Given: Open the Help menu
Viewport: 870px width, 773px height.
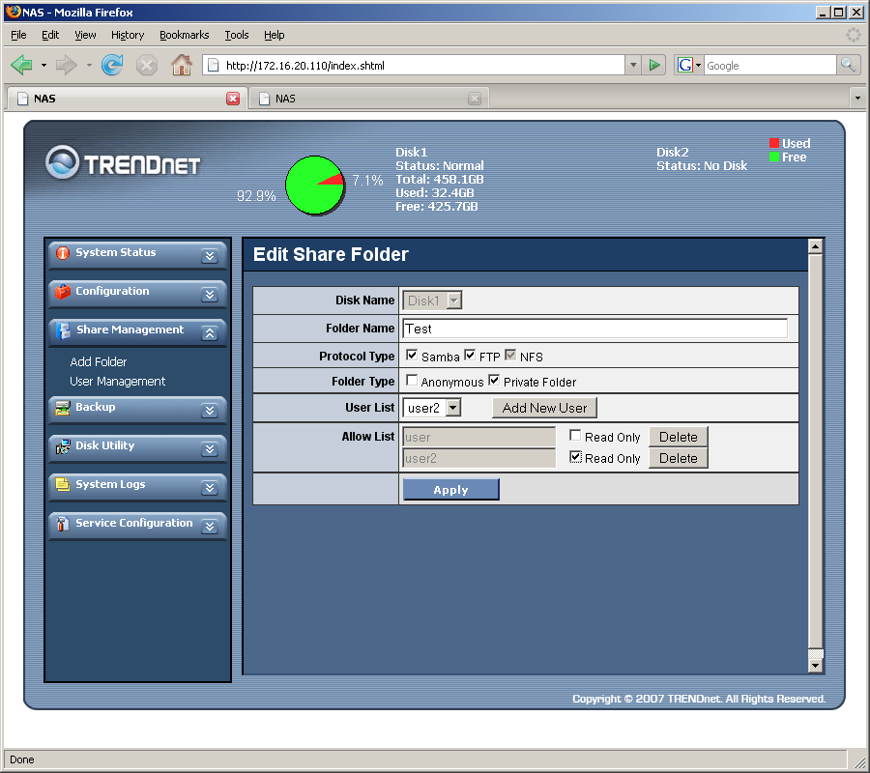Looking at the screenshot, I should click(275, 35).
